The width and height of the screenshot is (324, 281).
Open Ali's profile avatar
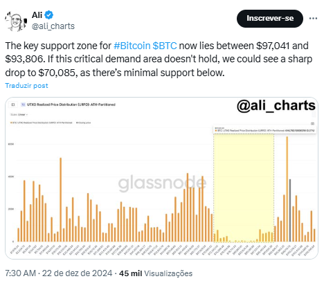tap(15, 21)
